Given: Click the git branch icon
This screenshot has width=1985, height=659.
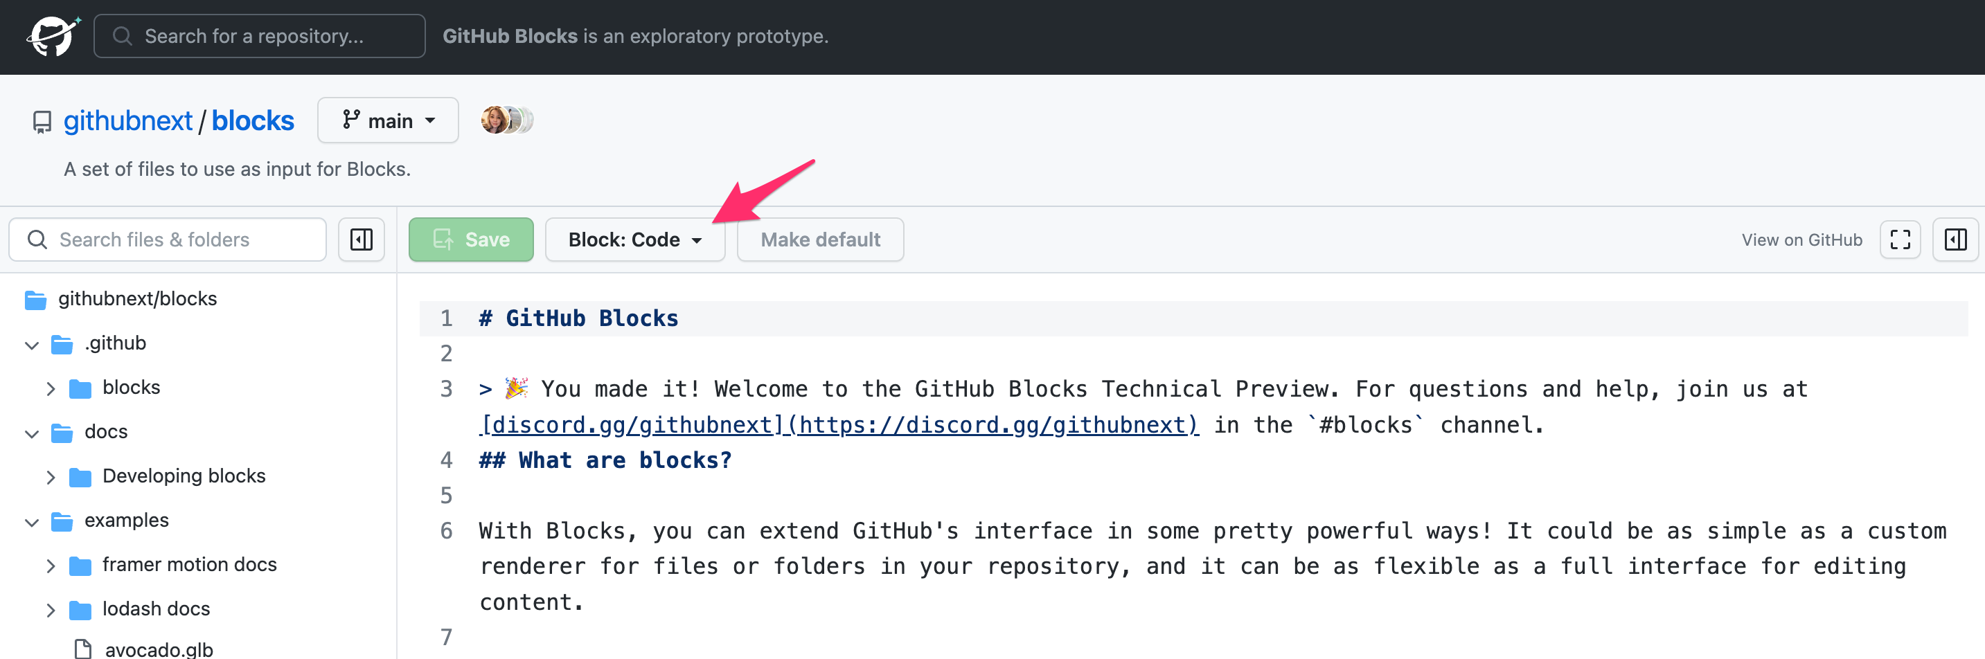Looking at the screenshot, I should (x=351, y=119).
